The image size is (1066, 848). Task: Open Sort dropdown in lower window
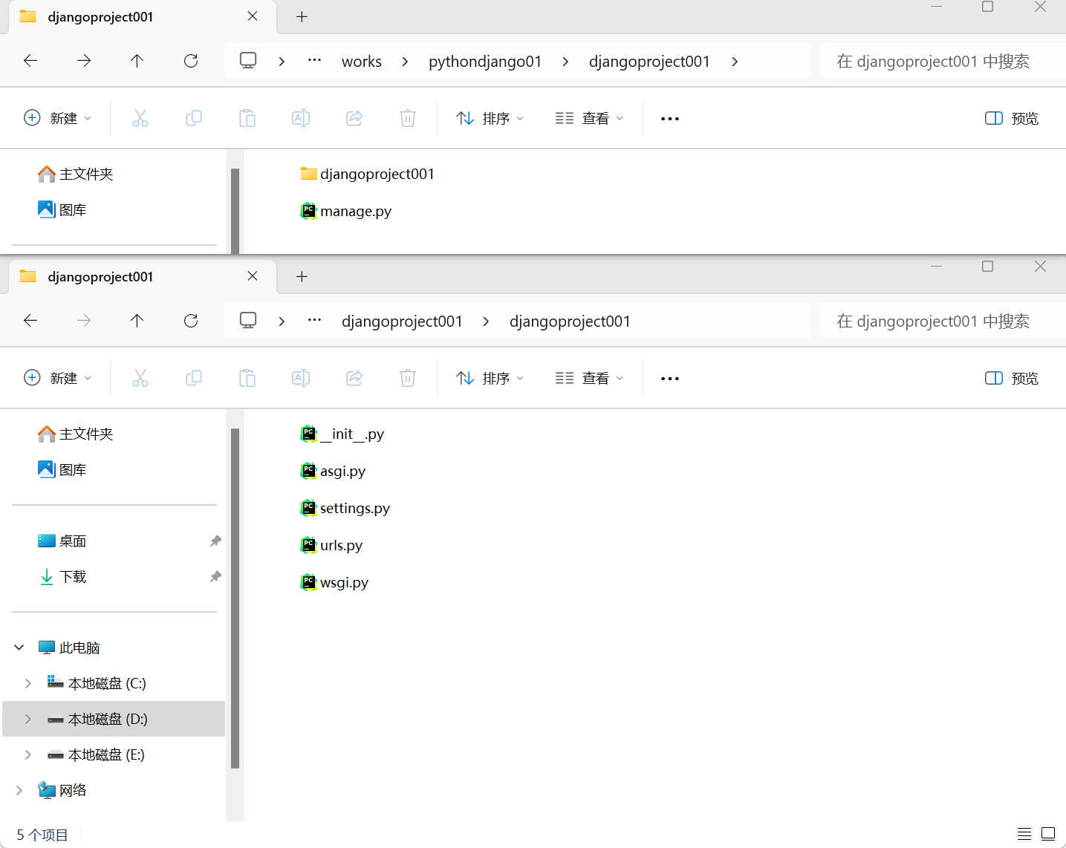[490, 379]
